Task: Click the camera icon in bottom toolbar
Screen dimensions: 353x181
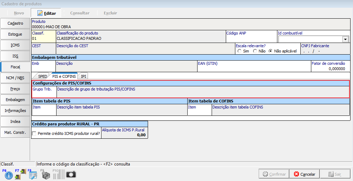Action: coord(71,175)
